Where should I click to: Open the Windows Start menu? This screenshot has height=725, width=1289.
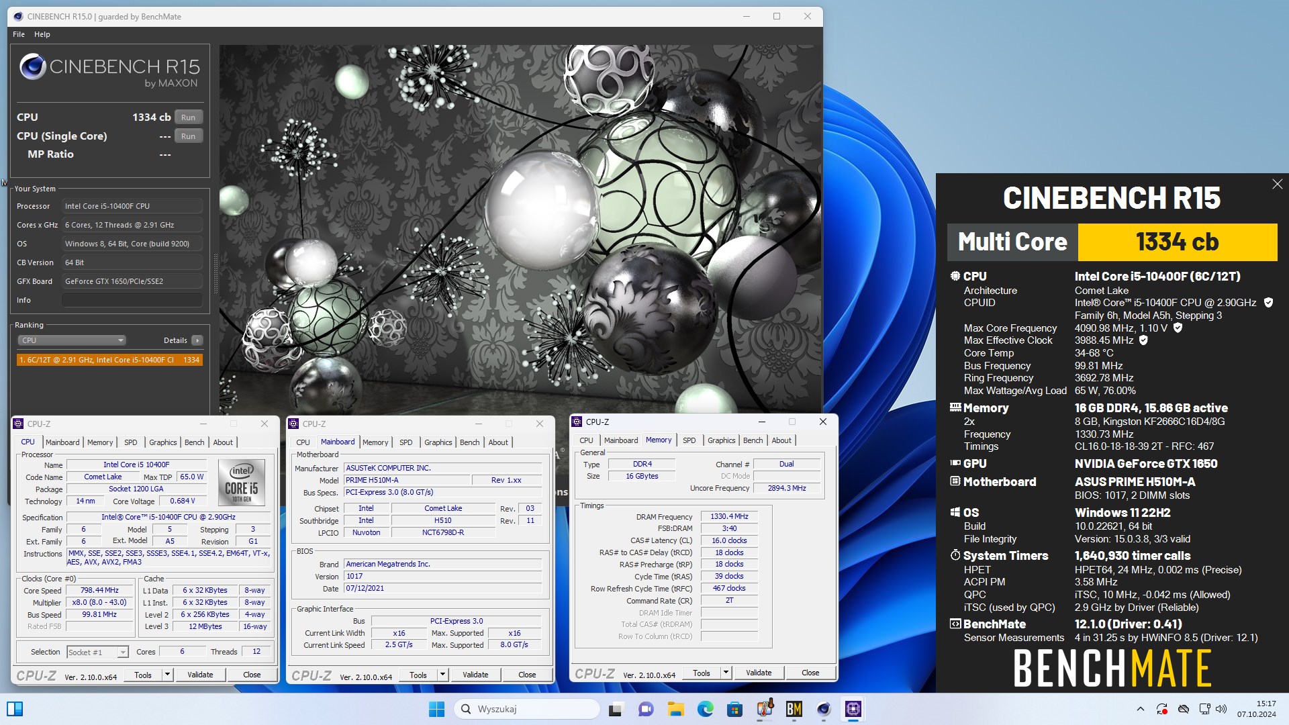click(x=436, y=709)
